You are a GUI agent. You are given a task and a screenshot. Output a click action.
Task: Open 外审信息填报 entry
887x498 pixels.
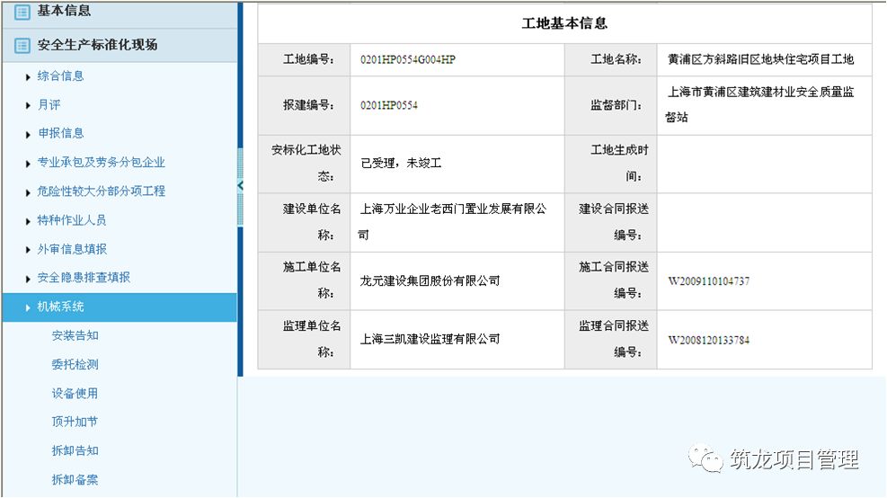[72, 249]
